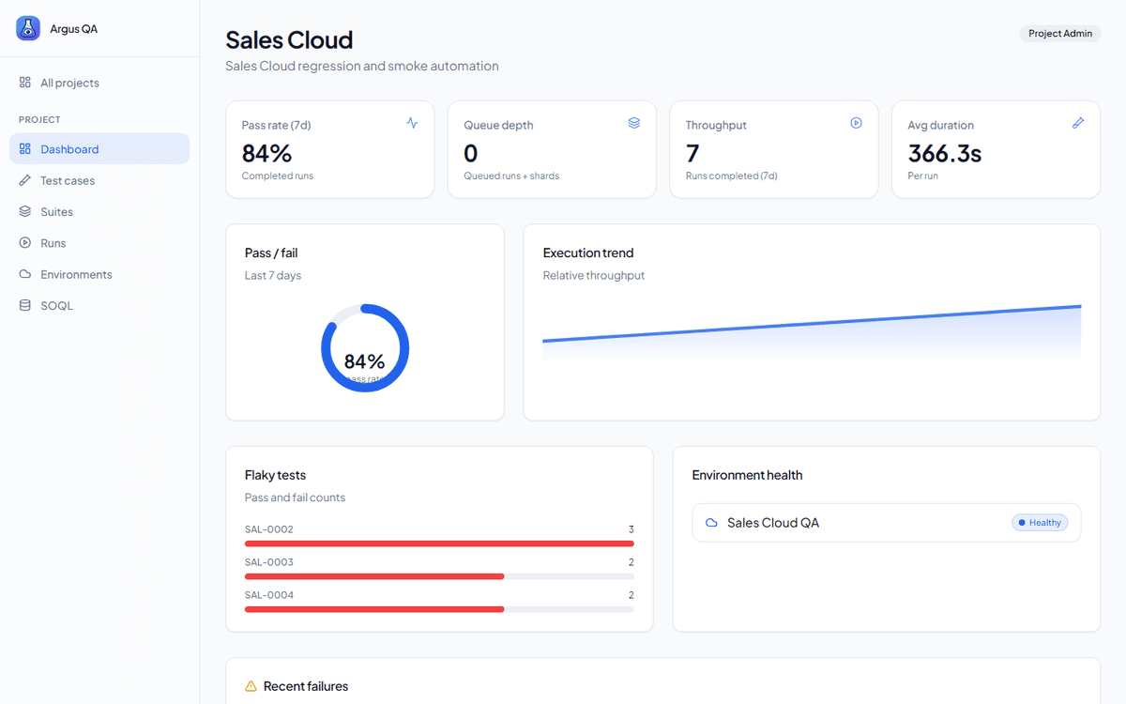Viewport: 1126px width, 704px height.
Task: Click the Throughput value 7
Action: point(692,153)
